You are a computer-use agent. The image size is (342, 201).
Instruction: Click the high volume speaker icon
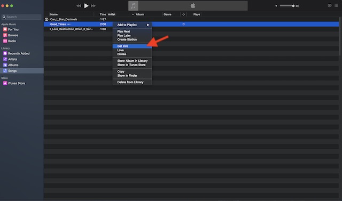click(297, 6)
